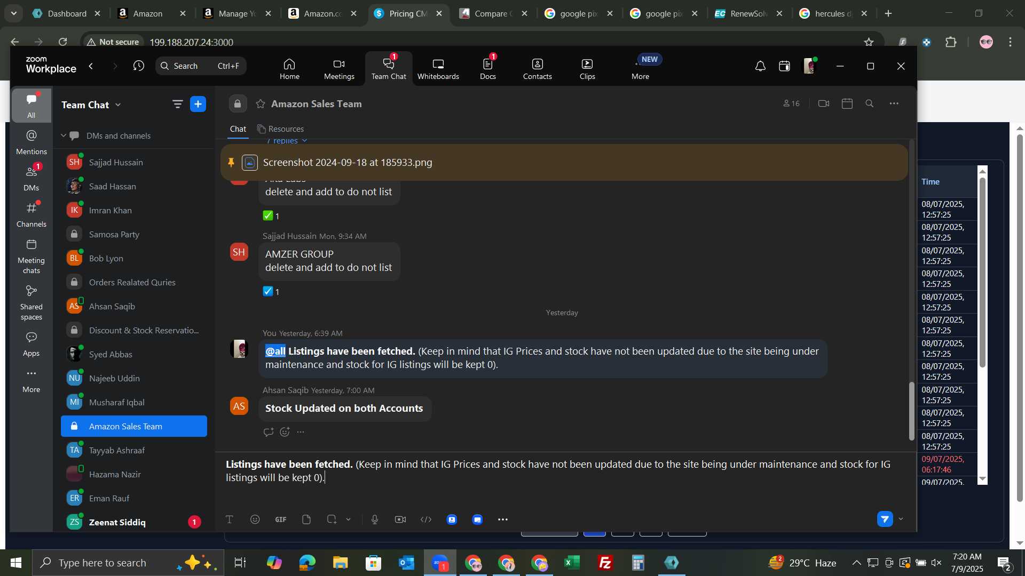
Task: Click the Zoom search box
Action: click(x=201, y=66)
